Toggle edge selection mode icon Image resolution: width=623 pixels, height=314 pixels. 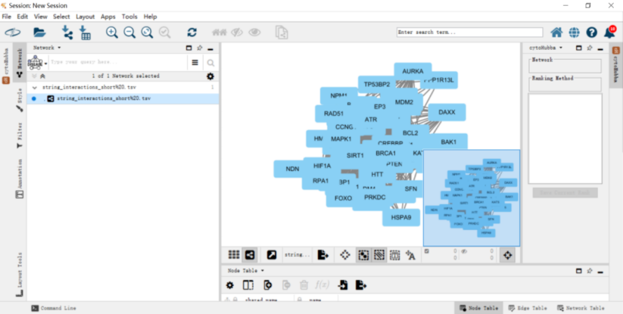(x=379, y=255)
